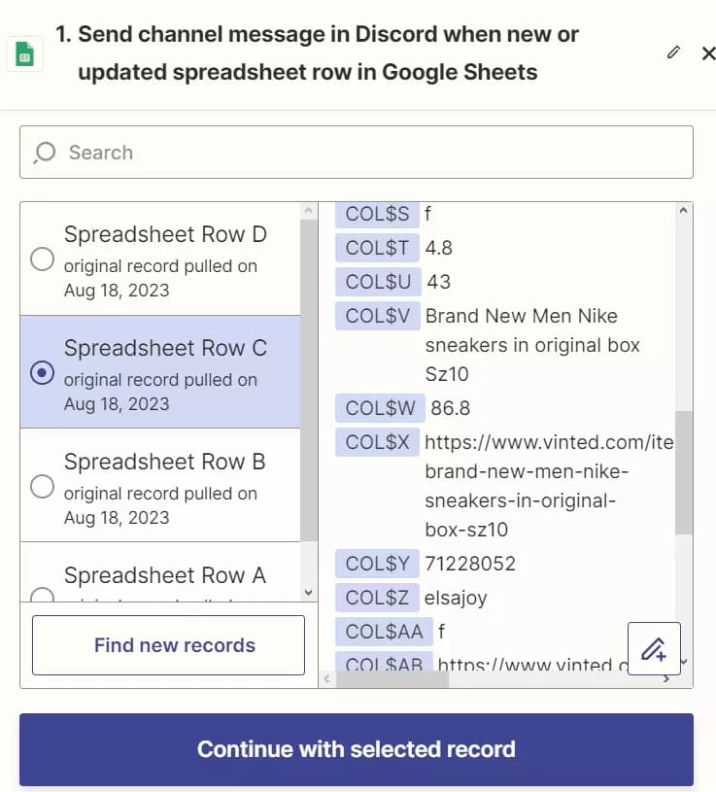Click the field details vertical scrollbar thumb

point(684,471)
